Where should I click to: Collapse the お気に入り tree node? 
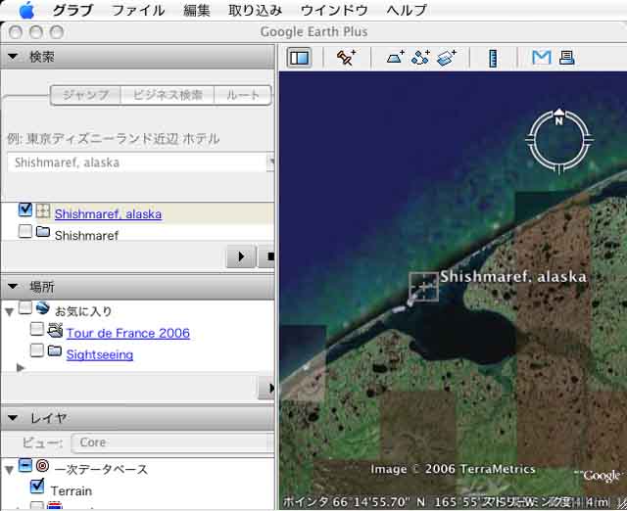(10, 312)
